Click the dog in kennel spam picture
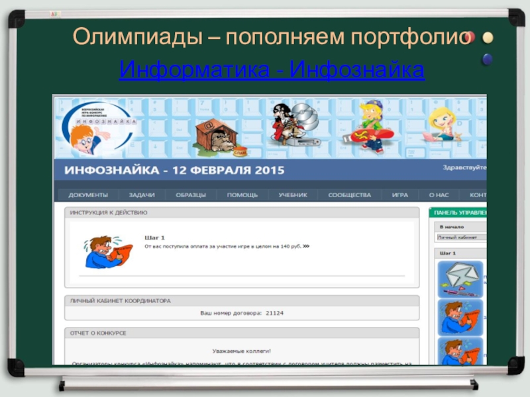The width and height of the screenshot is (530, 397). click(x=221, y=138)
